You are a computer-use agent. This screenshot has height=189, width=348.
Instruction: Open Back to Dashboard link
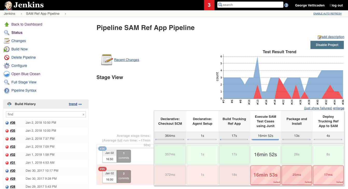27,24
